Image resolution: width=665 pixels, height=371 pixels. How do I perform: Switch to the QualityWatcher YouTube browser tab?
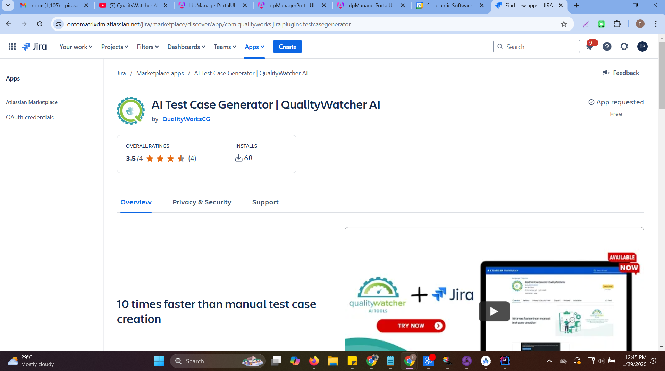tap(134, 5)
